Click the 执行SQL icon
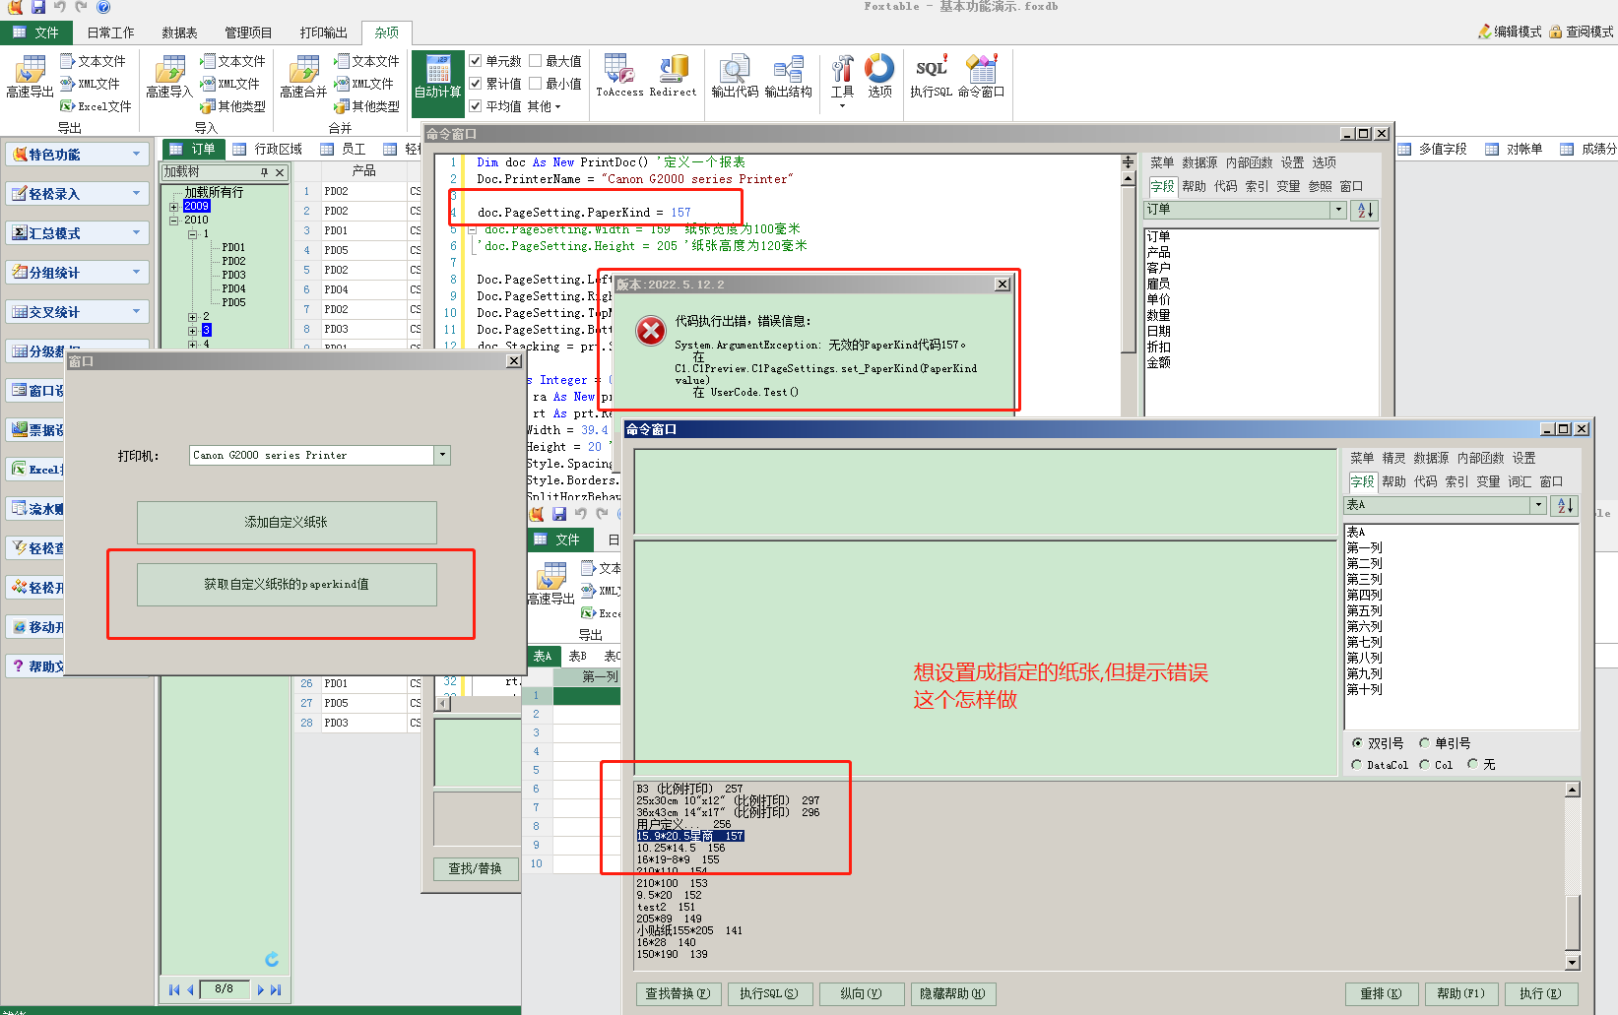The width and height of the screenshot is (1618, 1015). [931, 77]
